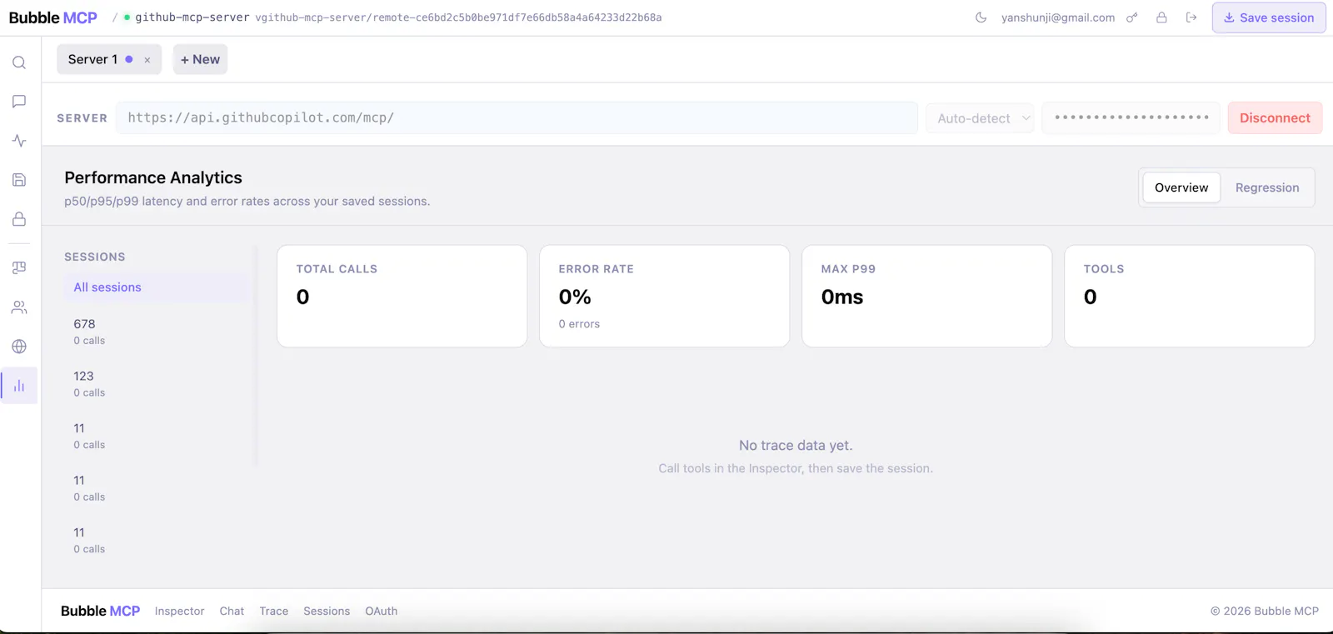Open the users team icon in the sidebar
This screenshot has height=634, width=1333.
click(x=19, y=307)
